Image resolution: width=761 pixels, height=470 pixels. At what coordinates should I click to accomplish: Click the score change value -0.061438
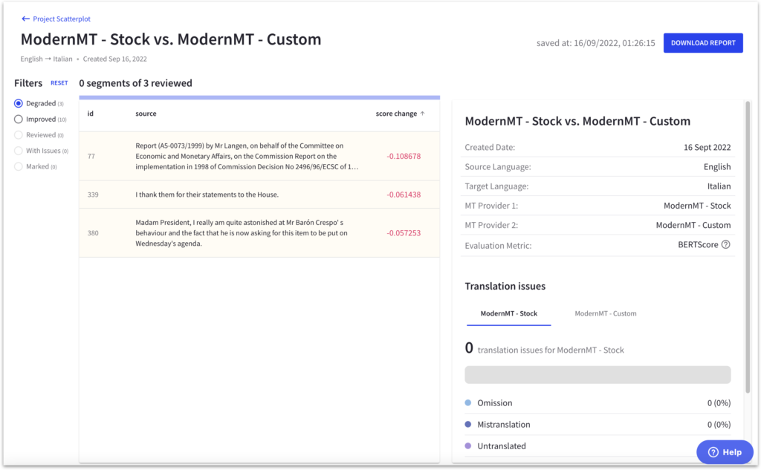coord(404,195)
